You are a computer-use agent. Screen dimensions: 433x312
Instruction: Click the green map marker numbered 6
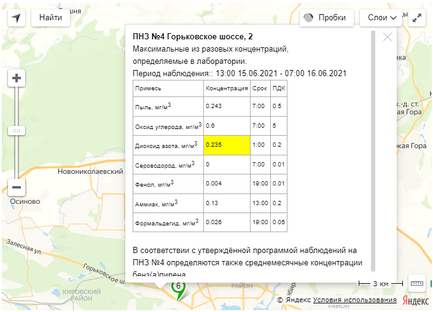178,287
